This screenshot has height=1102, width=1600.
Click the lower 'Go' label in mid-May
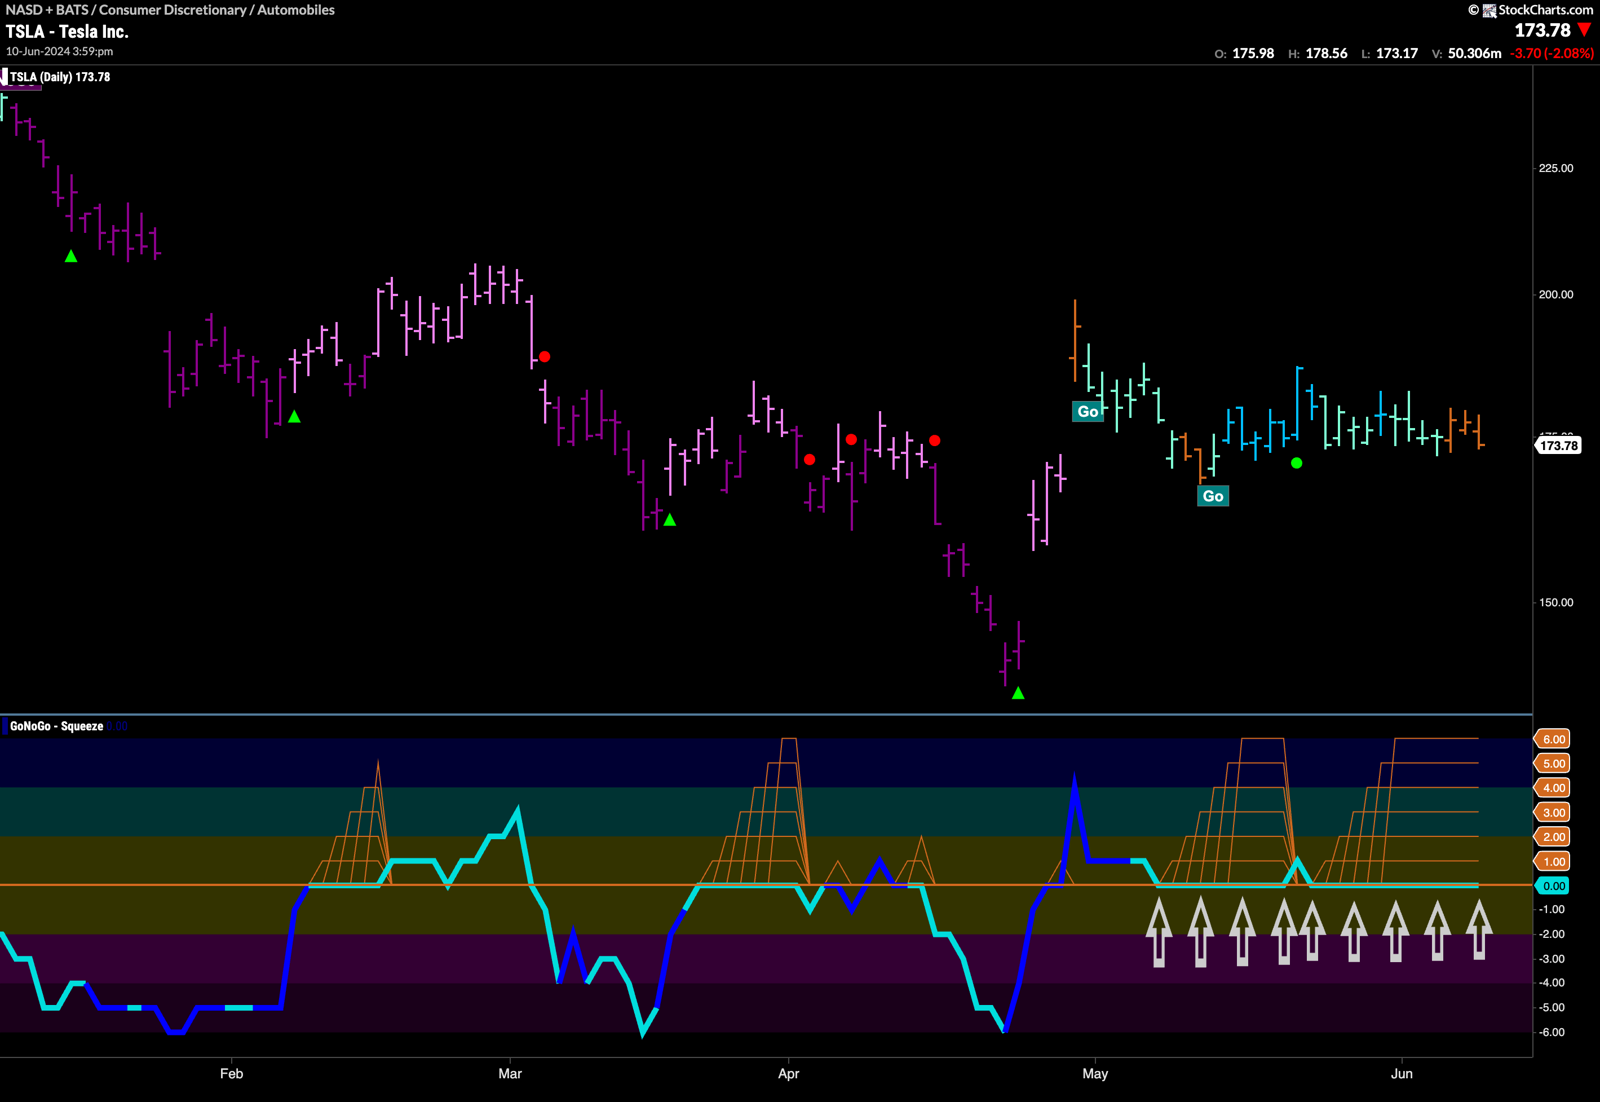pos(1213,496)
